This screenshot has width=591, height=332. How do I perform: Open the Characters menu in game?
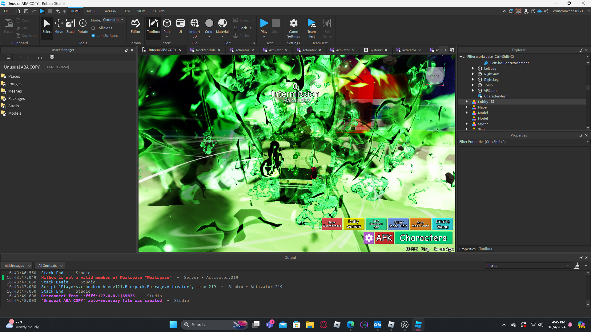coord(423,238)
